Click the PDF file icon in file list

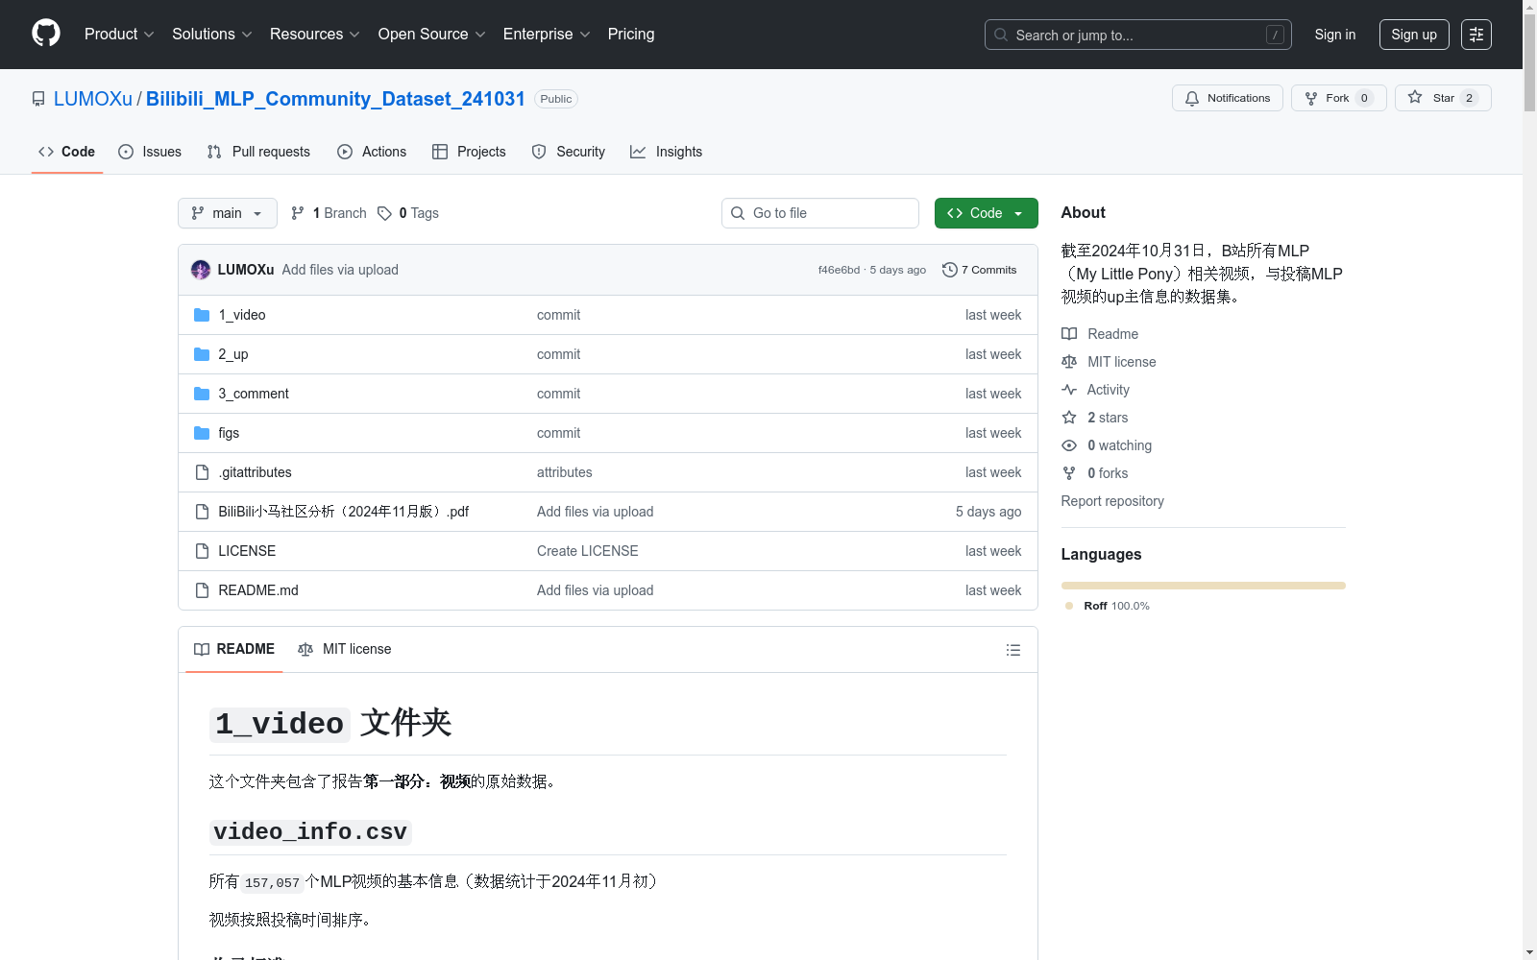pyautogui.click(x=202, y=512)
